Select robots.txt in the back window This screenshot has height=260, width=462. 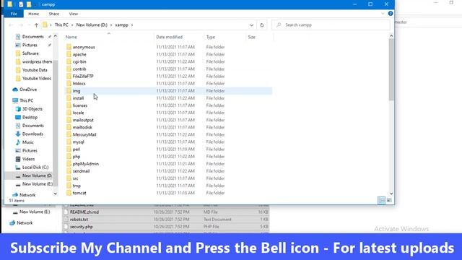79,220
